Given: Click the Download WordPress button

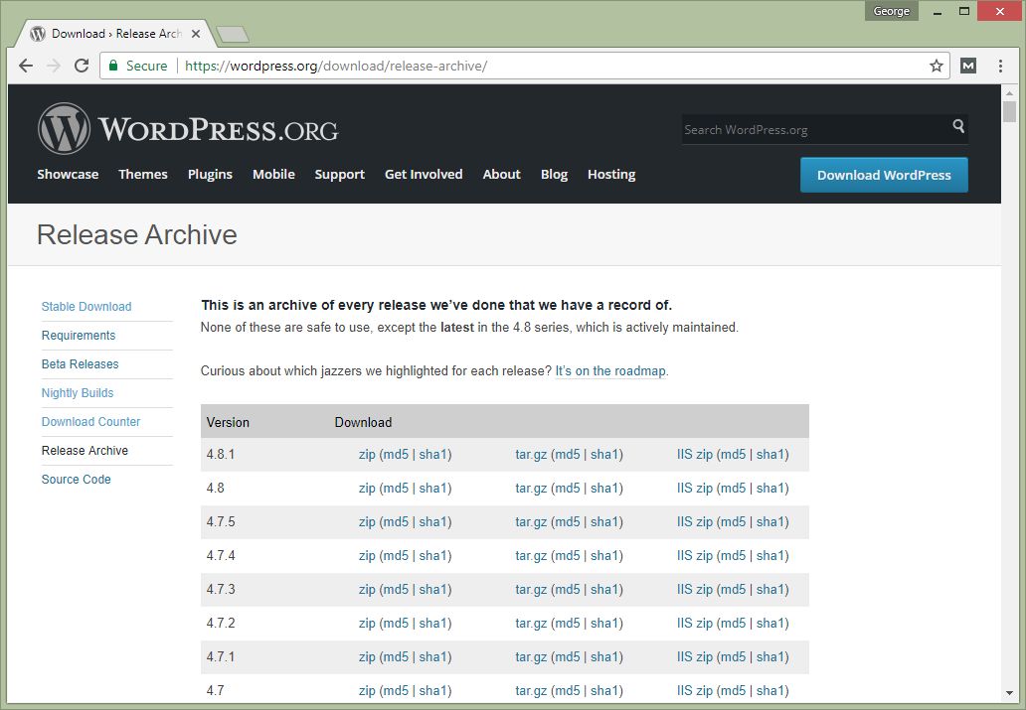Looking at the screenshot, I should (884, 175).
